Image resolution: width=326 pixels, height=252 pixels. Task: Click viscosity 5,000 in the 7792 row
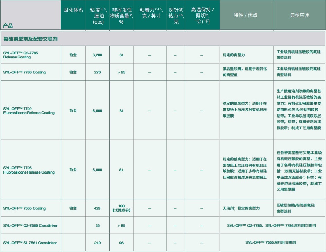(x=97, y=111)
